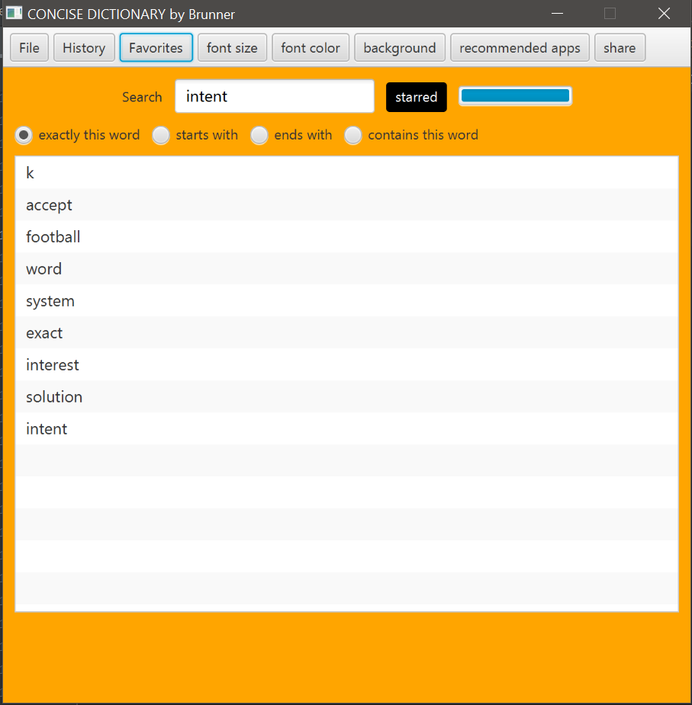Open the File menu button
692x705 pixels.
click(29, 48)
